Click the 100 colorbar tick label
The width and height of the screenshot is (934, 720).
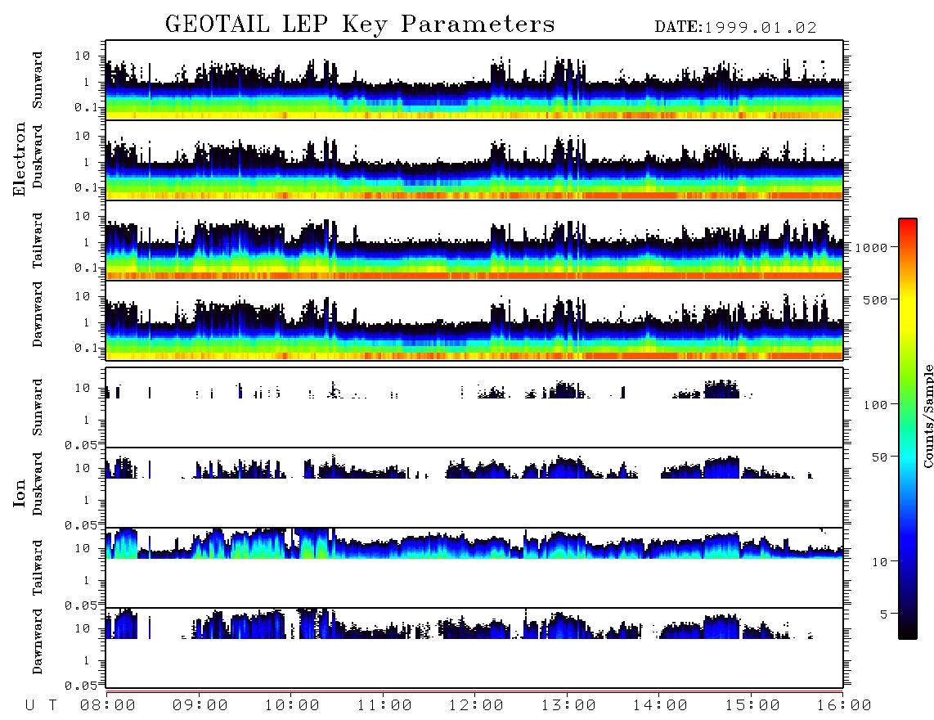(x=876, y=405)
